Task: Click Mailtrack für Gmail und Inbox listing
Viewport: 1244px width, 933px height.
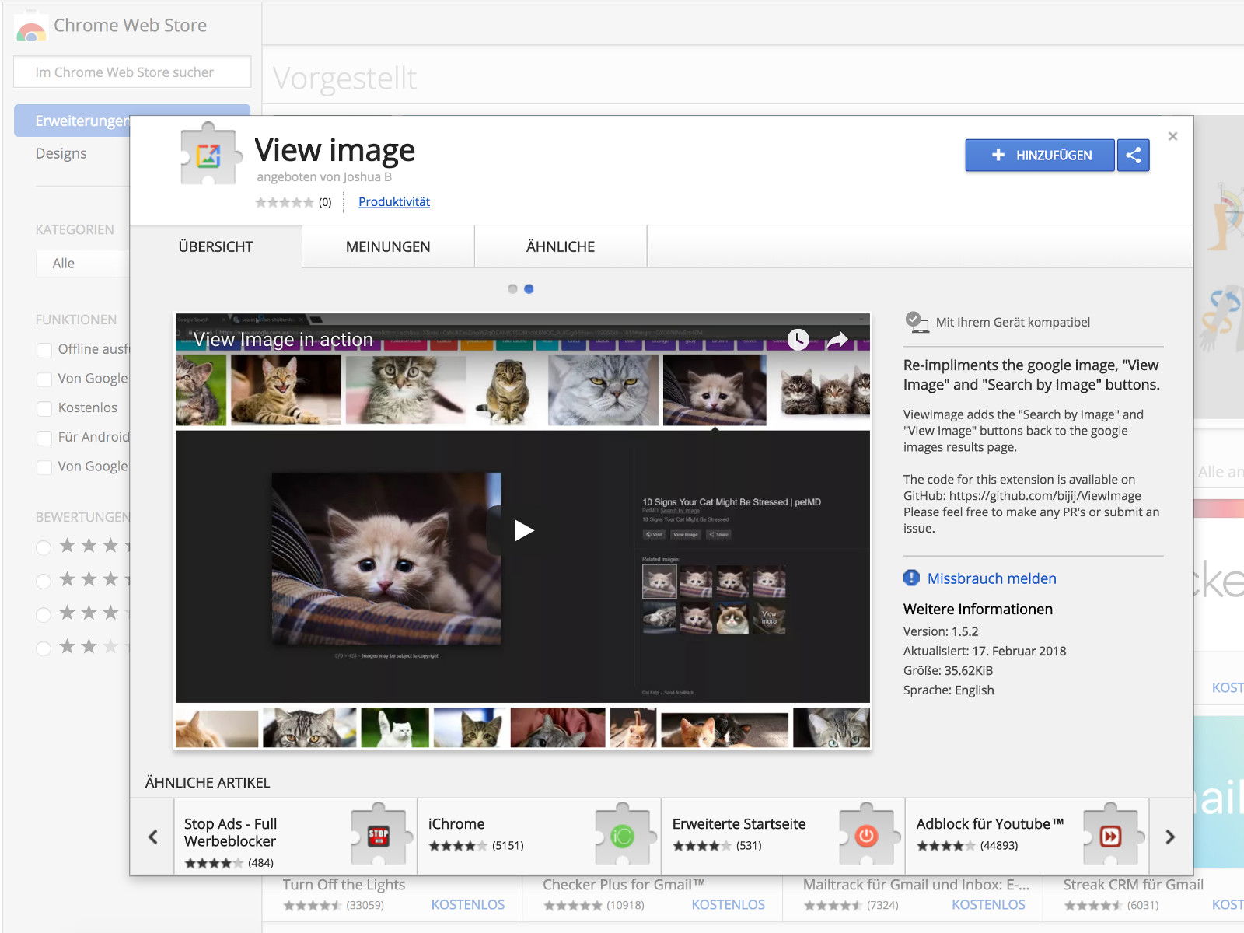Action: coord(916,884)
